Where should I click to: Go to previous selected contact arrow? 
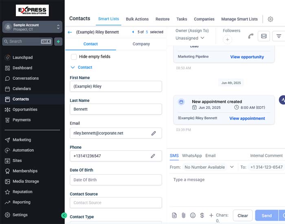(x=133, y=32)
